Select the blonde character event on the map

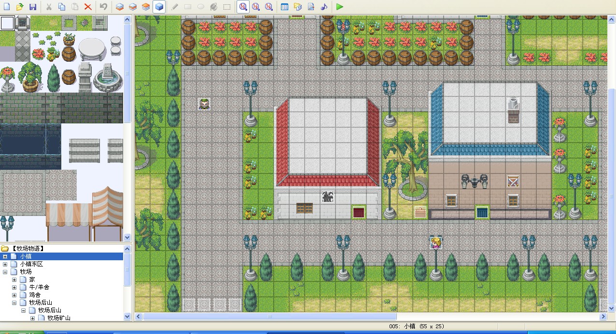pyautogui.click(x=436, y=243)
